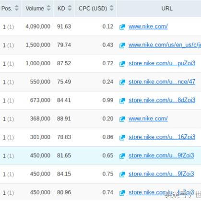Select CPC value 0.65
This screenshot has width=201, height=201.
pyautogui.click(x=108, y=155)
